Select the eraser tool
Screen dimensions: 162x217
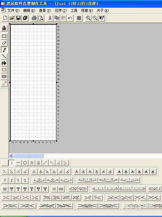coord(4,43)
